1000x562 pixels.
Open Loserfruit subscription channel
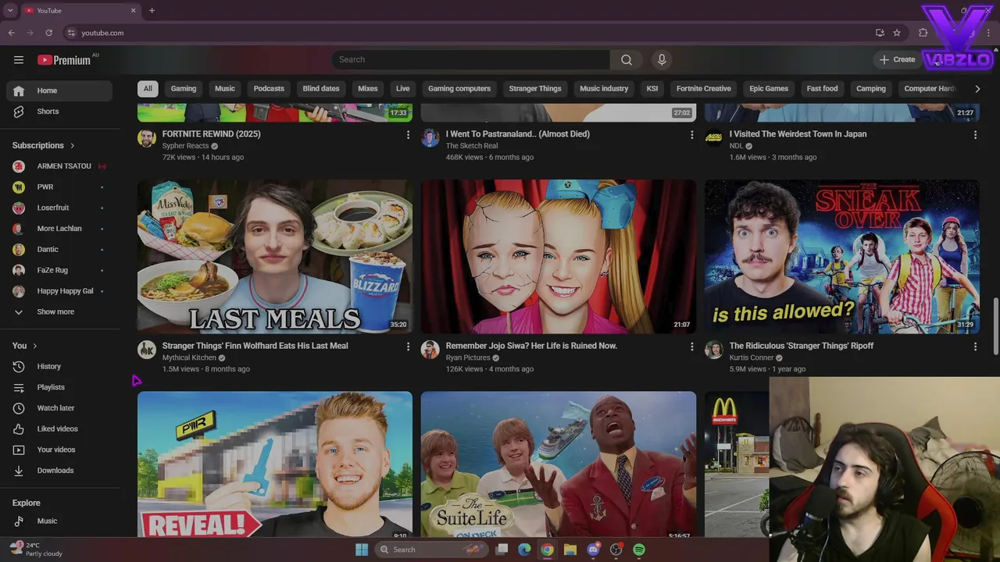(x=59, y=208)
